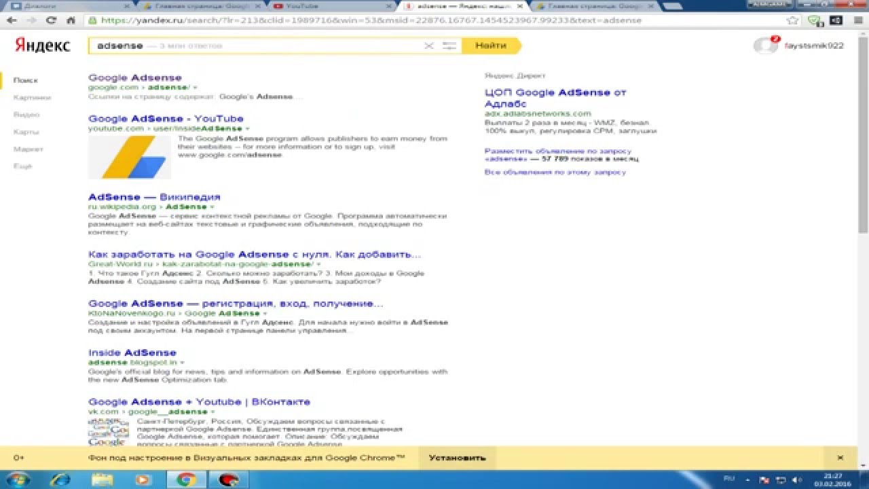The height and width of the screenshot is (489, 869).
Task: Reload the page with the refresh icon
Action: (51, 20)
